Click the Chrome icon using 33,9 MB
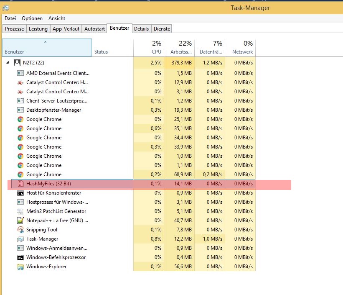 click(20, 147)
